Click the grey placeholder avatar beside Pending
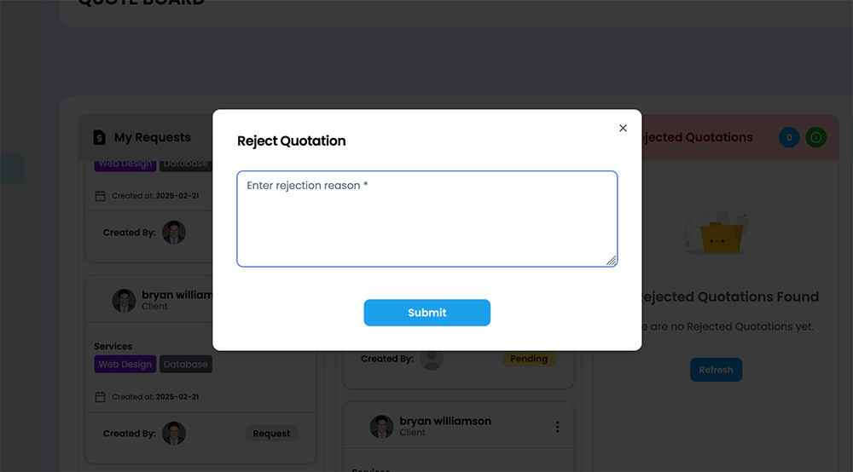This screenshot has height=472, width=853. [x=432, y=359]
